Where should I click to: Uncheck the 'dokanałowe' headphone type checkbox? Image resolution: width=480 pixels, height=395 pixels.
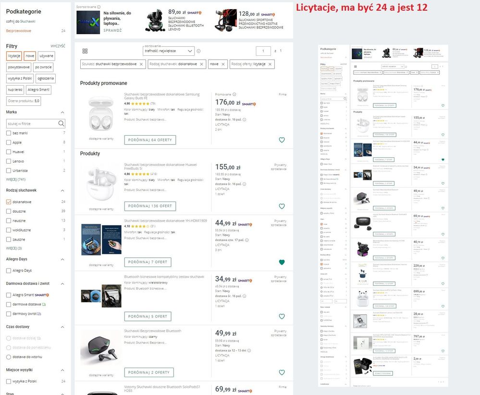click(x=9, y=202)
